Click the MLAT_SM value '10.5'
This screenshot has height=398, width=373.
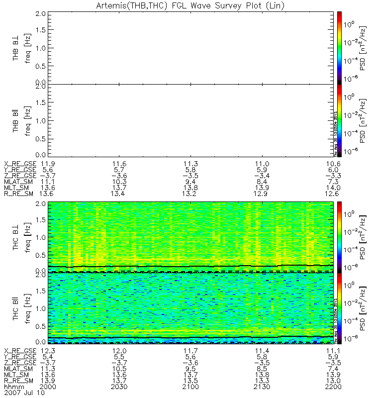tap(119, 369)
